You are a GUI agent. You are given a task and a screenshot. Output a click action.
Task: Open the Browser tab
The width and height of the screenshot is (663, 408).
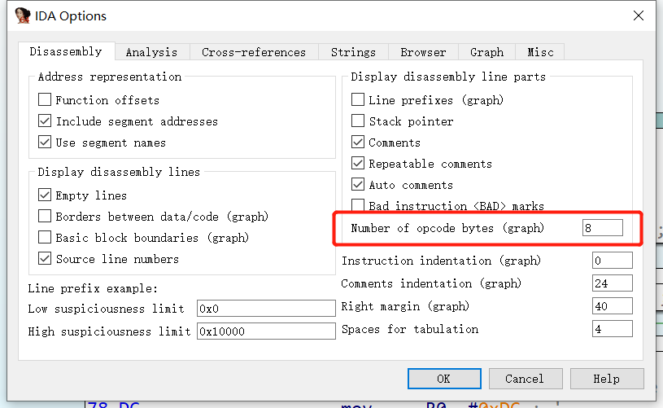423,52
